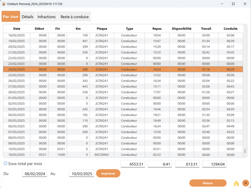The image size is (251, 188).
Task: Click the Repos total field 4553:31
Action: (x=133, y=164)
